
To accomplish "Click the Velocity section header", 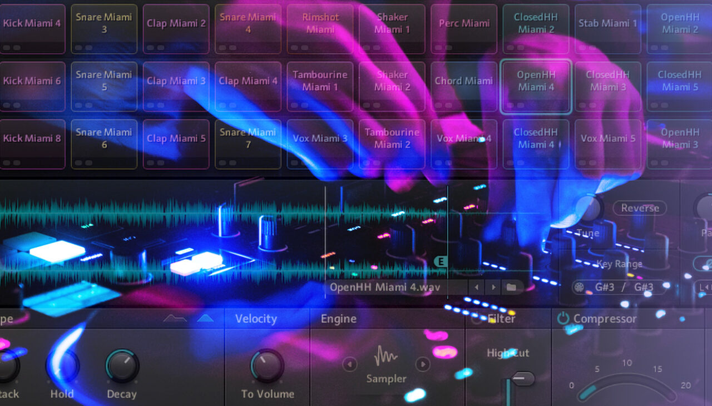I will (x=256, y=319).
